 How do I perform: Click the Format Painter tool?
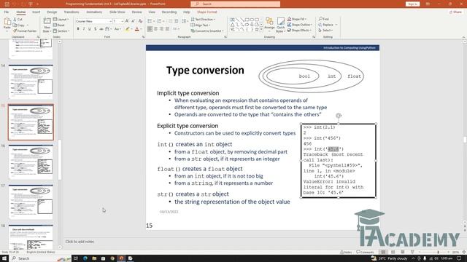tap(25, 31)
